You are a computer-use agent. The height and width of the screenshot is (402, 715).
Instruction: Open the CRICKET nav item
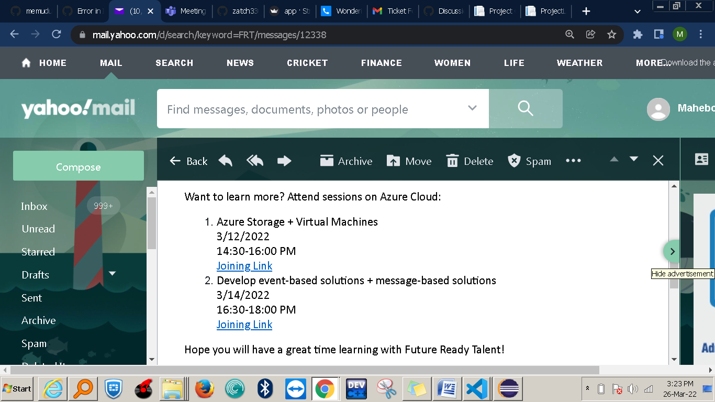tap(307, 63)
